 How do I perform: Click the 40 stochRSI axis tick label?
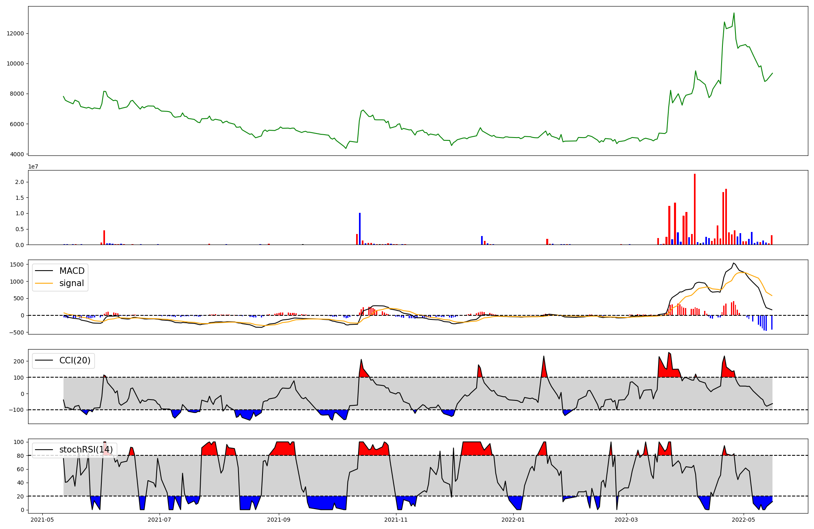tap(21, 483)
